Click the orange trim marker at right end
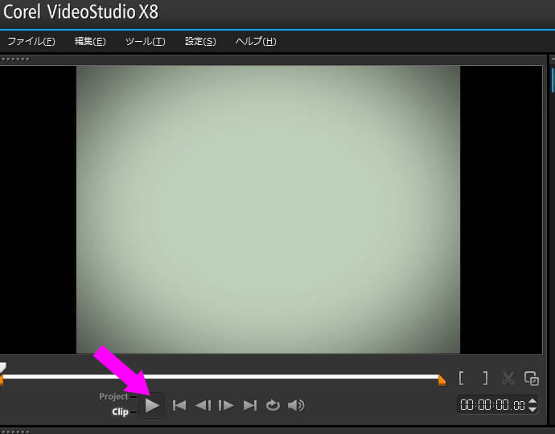This screenshot has height=434, width=555. click(x=442, y=381)
